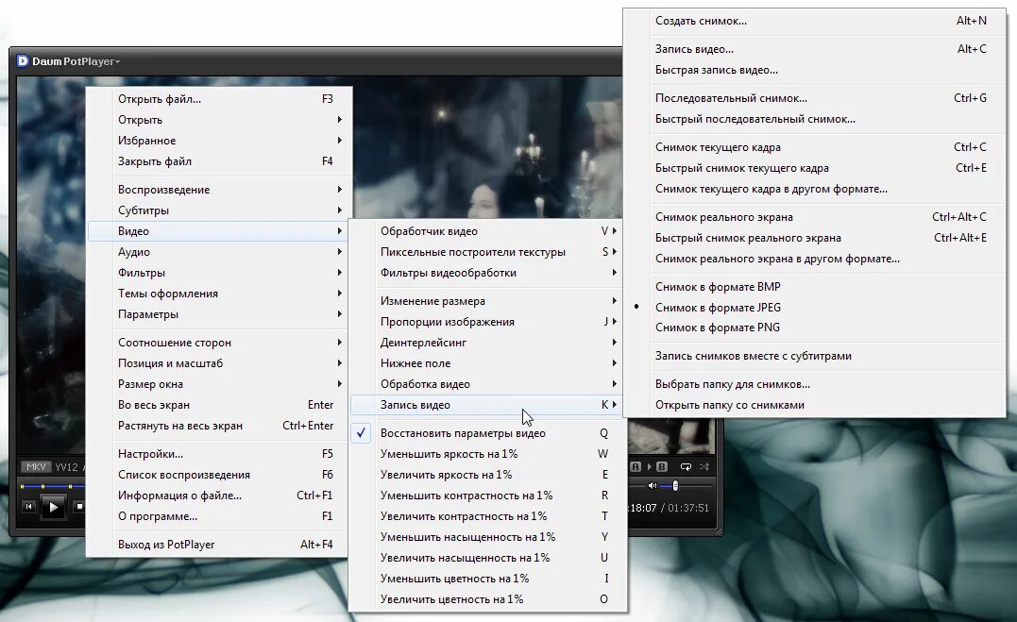Expand the 'Субтитры' submenu
The image size is (1017, 622).
pos(219,210)
